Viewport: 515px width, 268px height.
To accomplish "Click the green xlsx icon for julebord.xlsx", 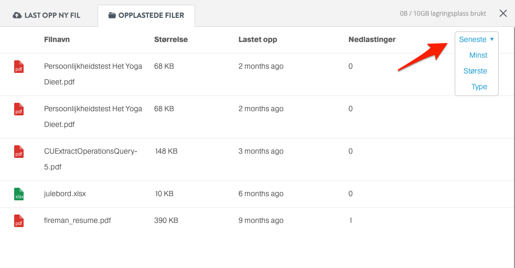I will 19,194.
